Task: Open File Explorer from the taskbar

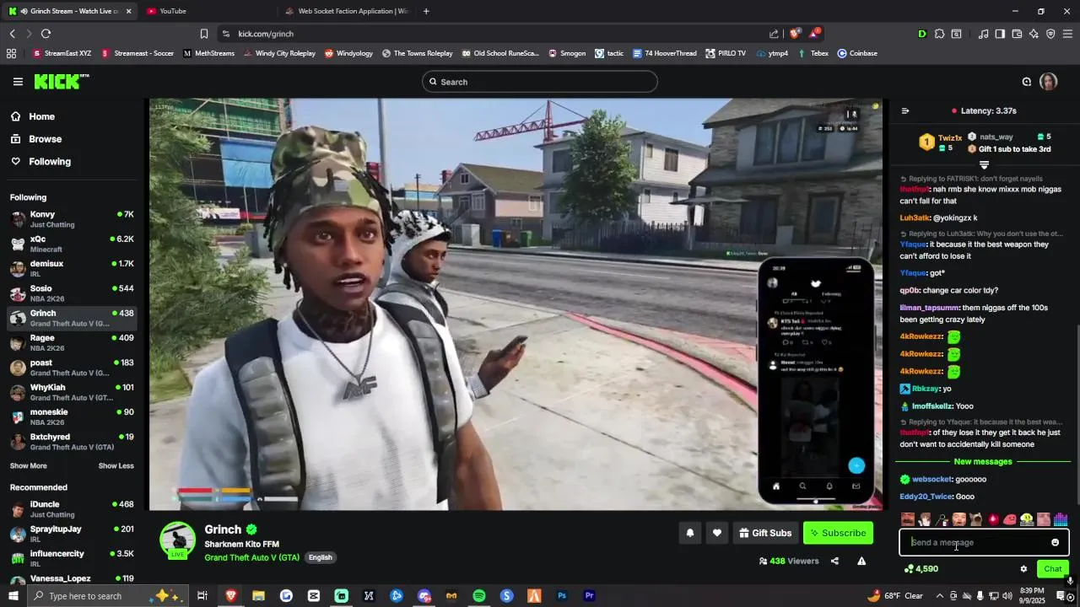Action: coord(258,596)
